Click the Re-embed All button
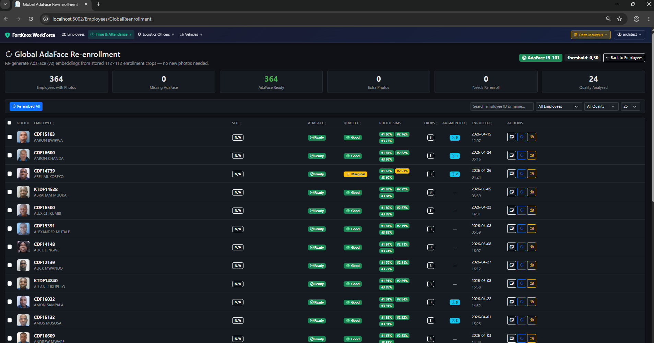 [26, 106]
